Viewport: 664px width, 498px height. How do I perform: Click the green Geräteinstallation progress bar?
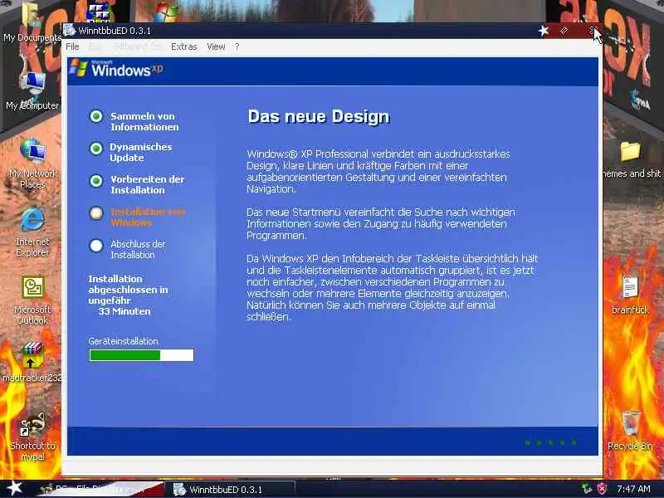pyautogui.click(x=141, y=355)
